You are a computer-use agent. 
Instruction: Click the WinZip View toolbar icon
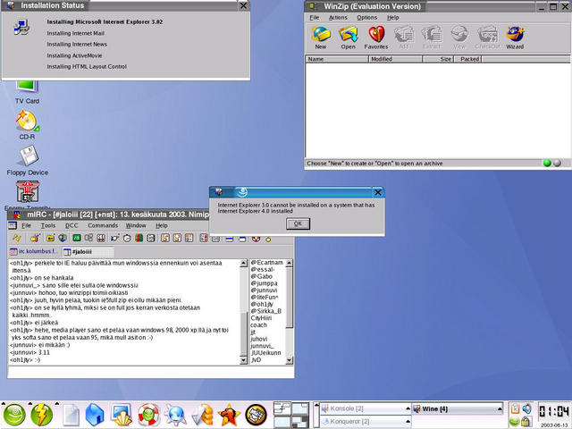[459, 34]
